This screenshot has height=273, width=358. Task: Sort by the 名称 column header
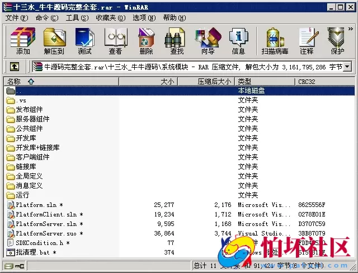tap(61, 82)
